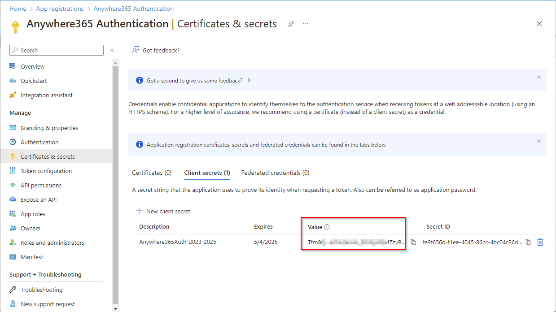Image resolution: width=556 pixels, height=312 pixels.
Task: Add a New client secret
Action: click(163, 211)
